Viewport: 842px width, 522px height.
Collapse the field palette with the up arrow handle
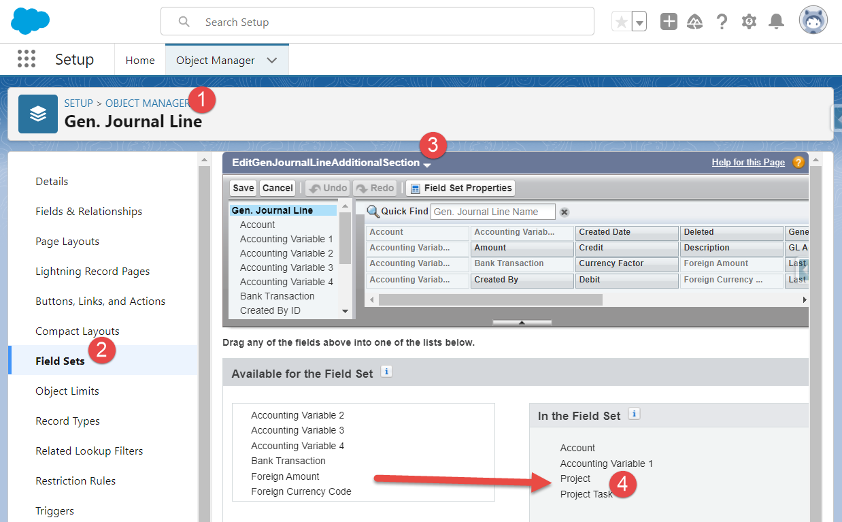[x=522, y=322]
